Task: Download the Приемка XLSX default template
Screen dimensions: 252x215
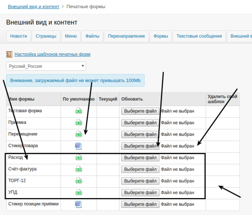Action: [x=79, y=123]
